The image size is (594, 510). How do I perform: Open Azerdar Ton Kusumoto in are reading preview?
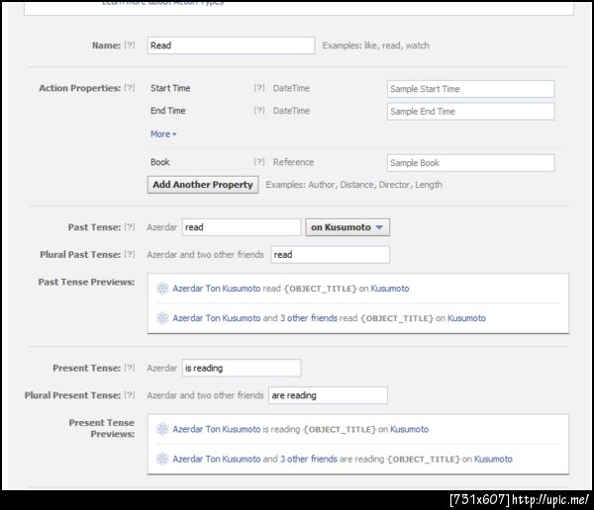[216, 459]
